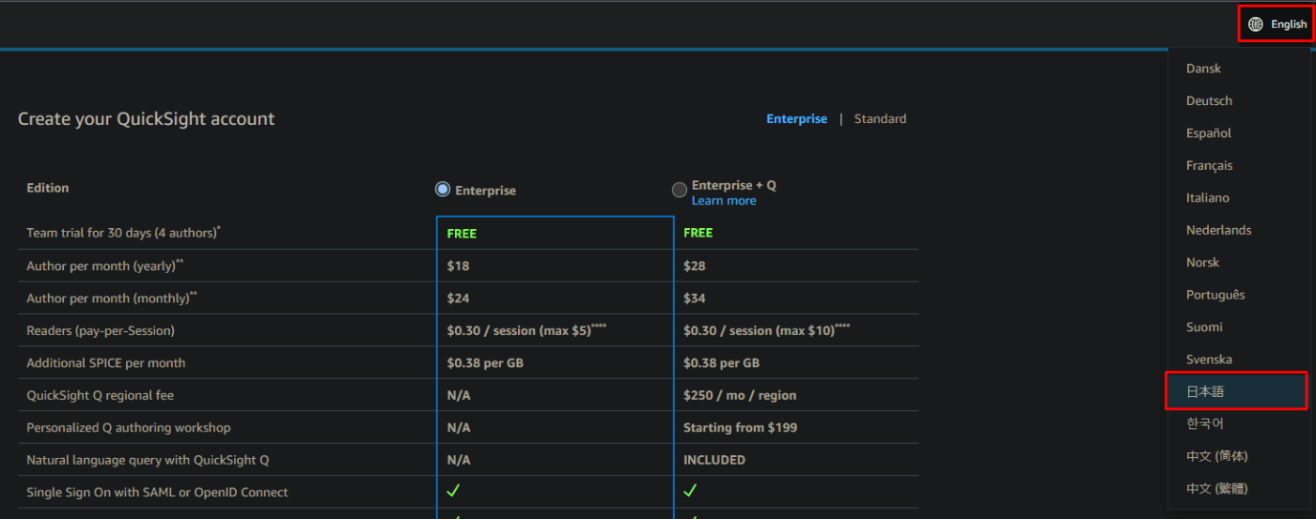Open the Learn more link

[724, 201]
